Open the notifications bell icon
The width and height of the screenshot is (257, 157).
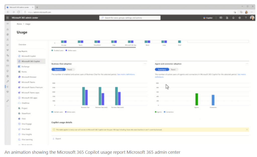pos(233,18)
